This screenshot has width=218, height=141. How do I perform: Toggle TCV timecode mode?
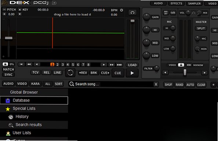point(36,73)
